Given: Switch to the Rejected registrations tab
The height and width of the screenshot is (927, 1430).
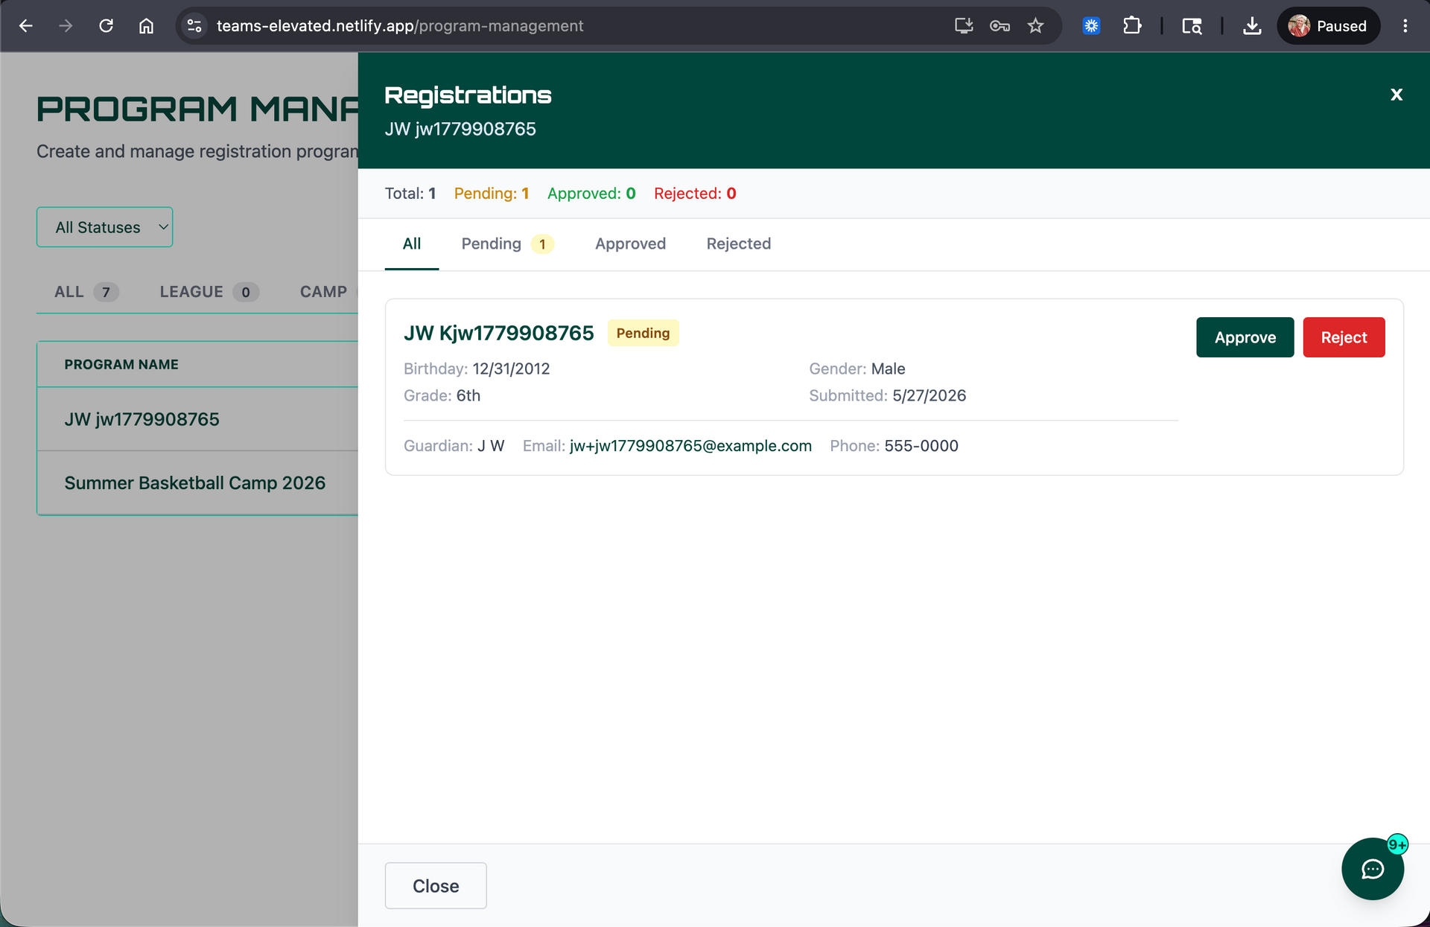Looking at the screenshot, I should point(738,243).
